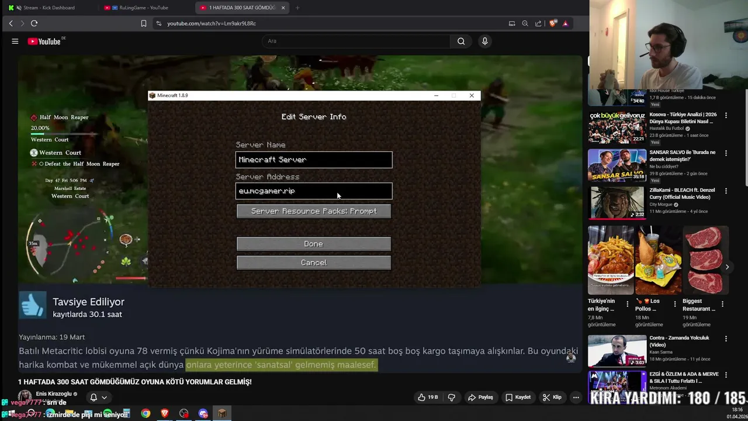The width and height of the screenshot is (748, 421).
Task: Open SANSAR SALVO video thumbnail
Action: point(617,165)
